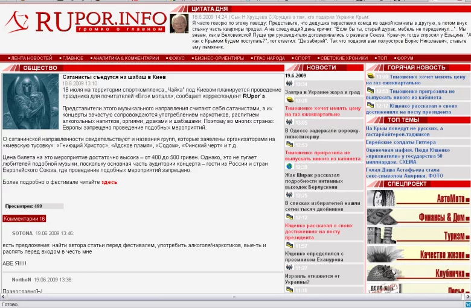Open news Жак Ширак рассказал подробности
This screenshot has width=471, height=308.
314,181
